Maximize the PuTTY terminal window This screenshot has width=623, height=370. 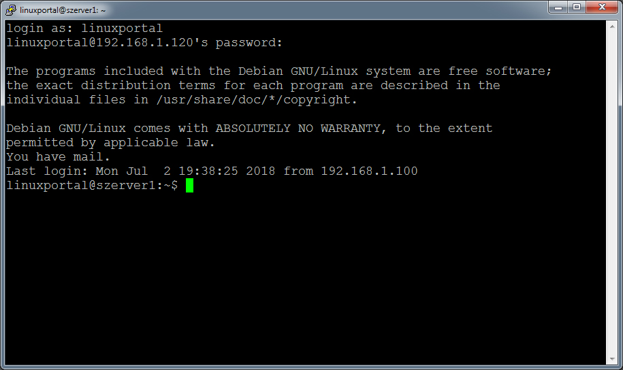click(575, 7)
